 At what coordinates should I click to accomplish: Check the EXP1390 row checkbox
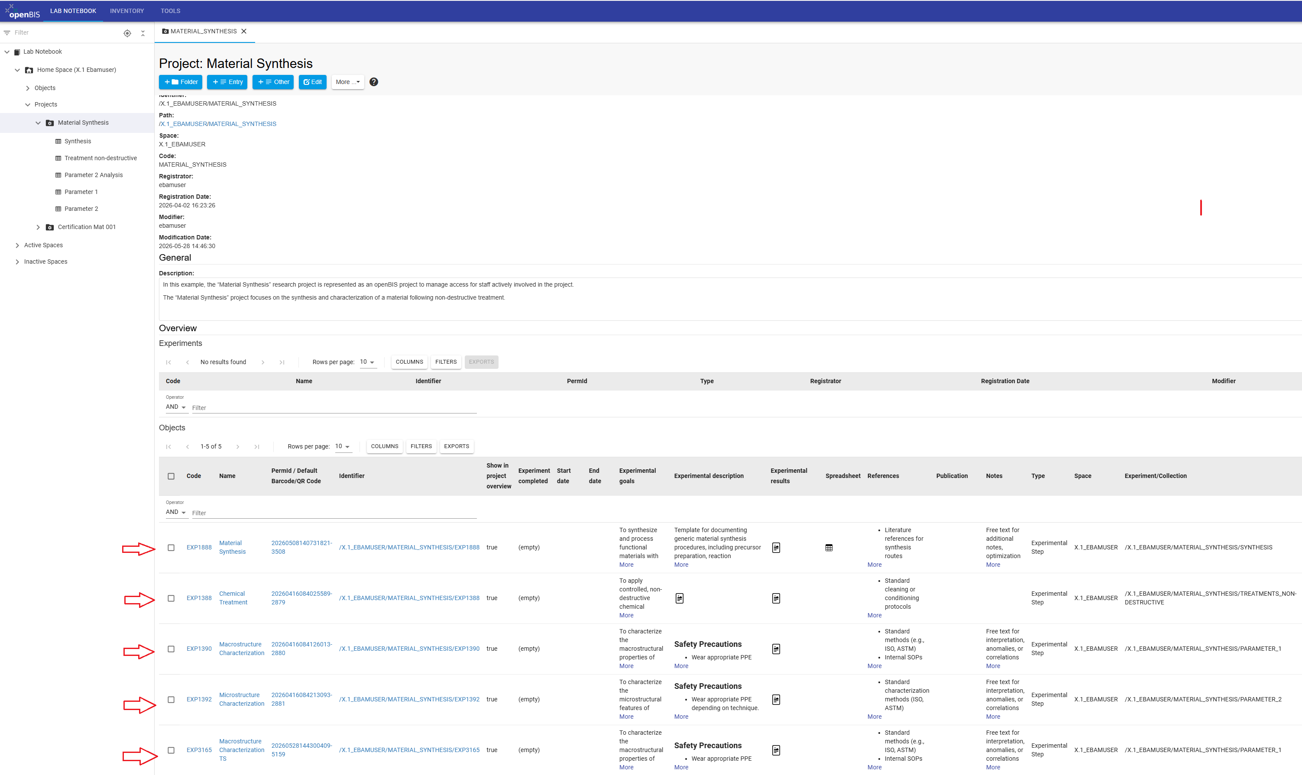point(171,649)
